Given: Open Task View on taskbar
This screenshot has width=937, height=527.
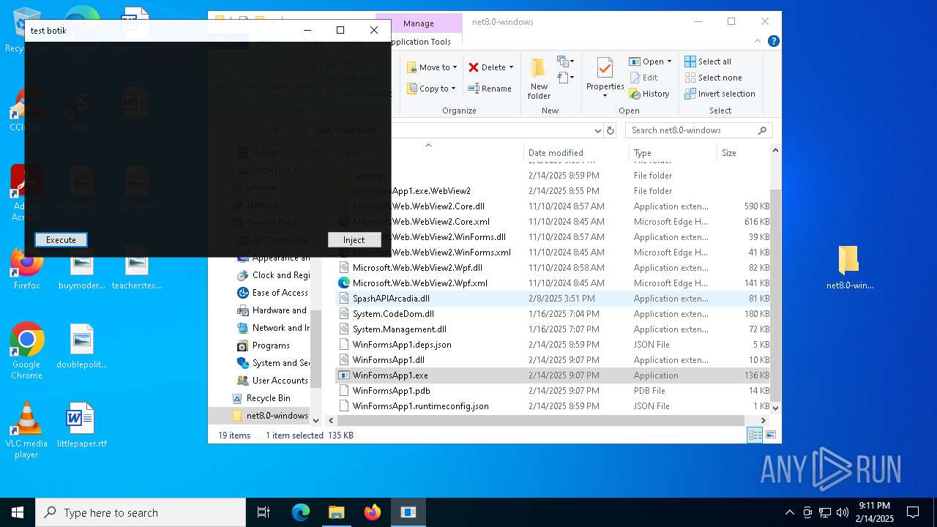Looking at the screenshot, I should coord(264,512).
